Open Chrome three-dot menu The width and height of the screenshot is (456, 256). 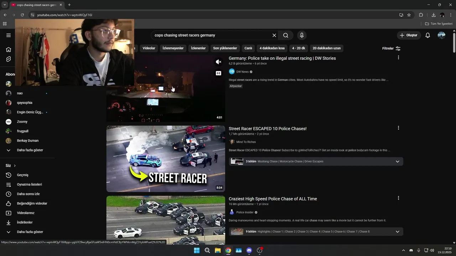[x=451, y=15]
